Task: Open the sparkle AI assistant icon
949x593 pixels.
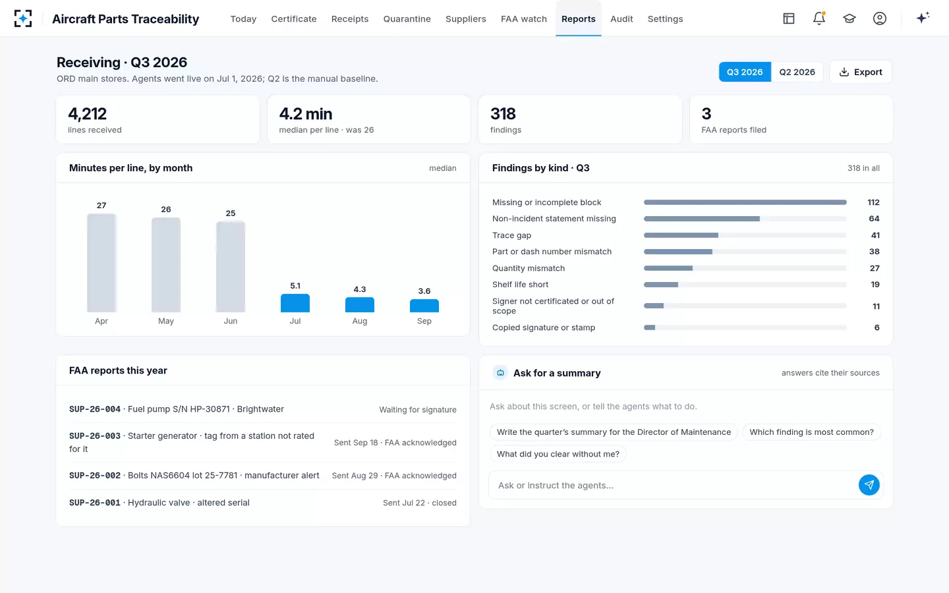Action: click(923, 18)
